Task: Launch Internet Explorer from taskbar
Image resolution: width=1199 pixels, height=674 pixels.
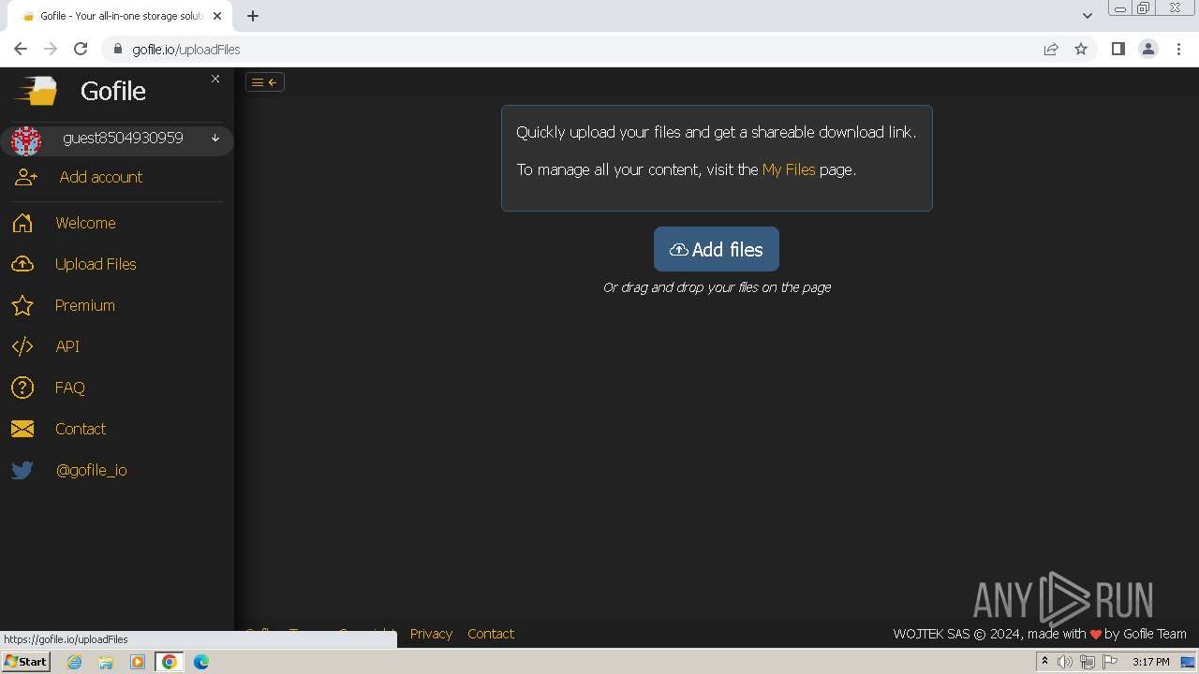Action: coord(75,662)
